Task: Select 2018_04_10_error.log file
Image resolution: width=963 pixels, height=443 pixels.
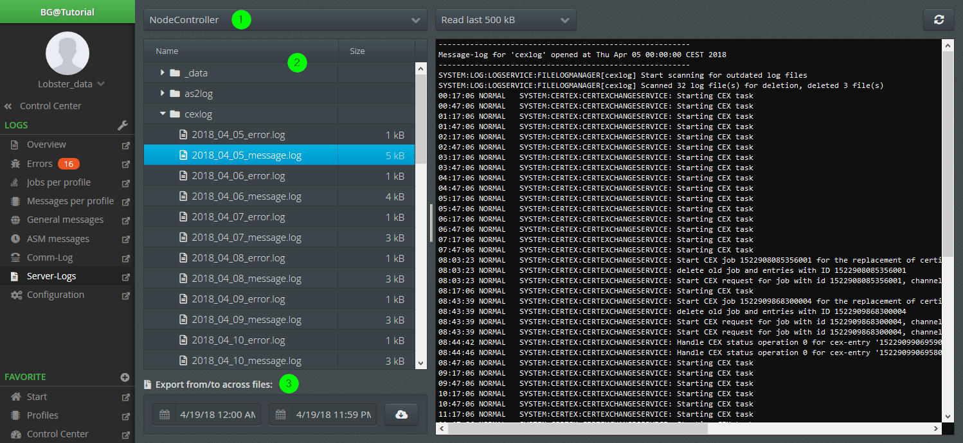Action: tap(280, 340)
